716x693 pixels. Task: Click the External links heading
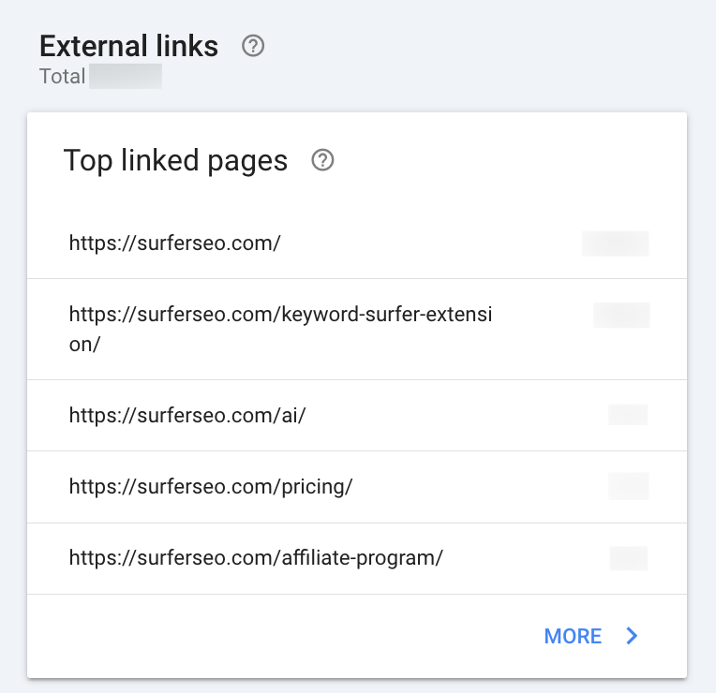click(x=129, y=46)
